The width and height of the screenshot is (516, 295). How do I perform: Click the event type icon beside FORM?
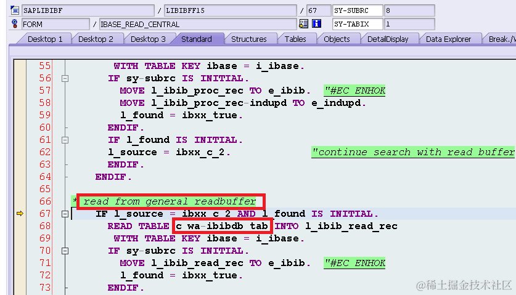coord(14,23)
